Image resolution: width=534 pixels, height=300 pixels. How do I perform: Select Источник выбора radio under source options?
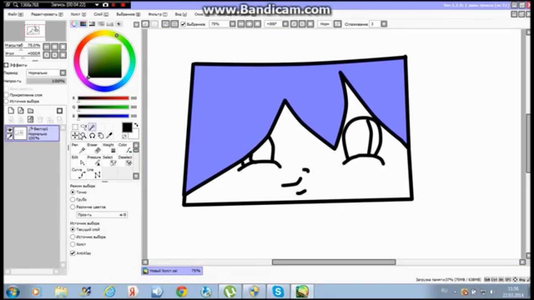[73, 237]
